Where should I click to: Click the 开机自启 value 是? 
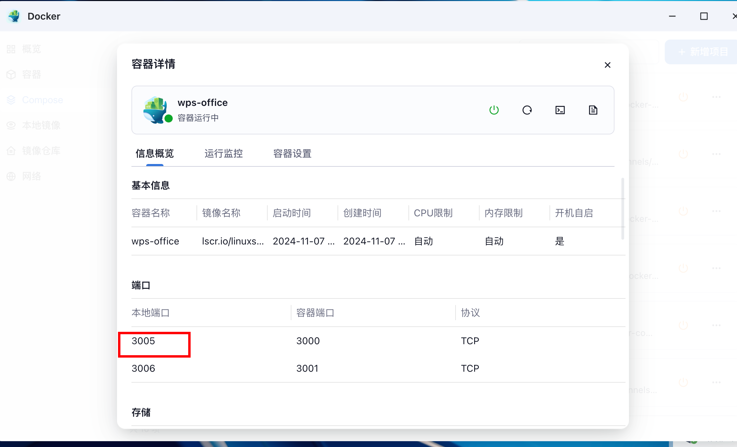[560, 241]
